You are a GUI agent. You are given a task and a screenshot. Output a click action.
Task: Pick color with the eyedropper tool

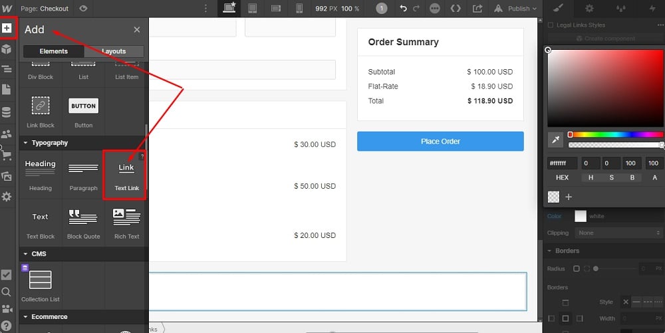tap(555, 140)
